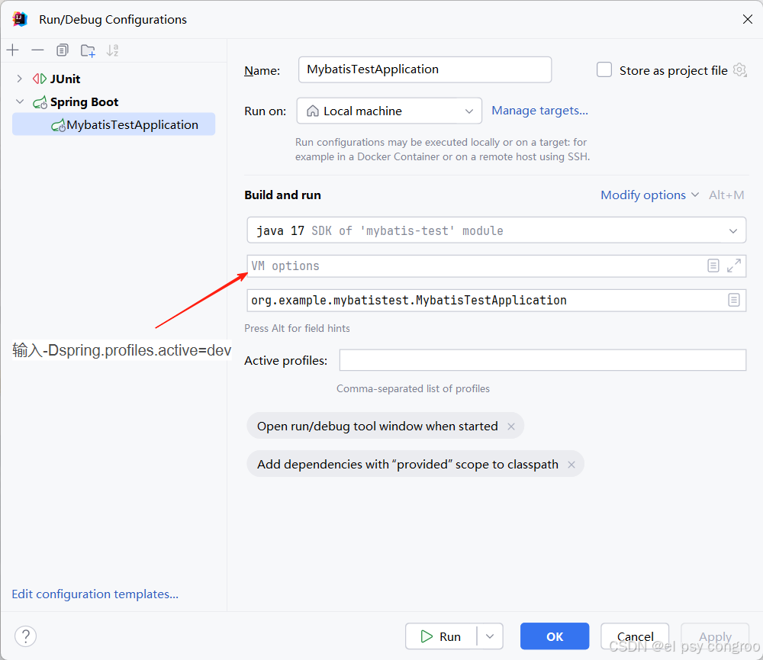The height and width of the screenshot is (660, 763).
Task: Click the 'Press Alt for field hints' text
Action: [x=297, y=329]
